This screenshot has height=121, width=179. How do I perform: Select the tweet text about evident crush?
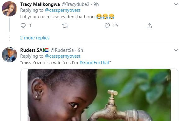[67, 17]
